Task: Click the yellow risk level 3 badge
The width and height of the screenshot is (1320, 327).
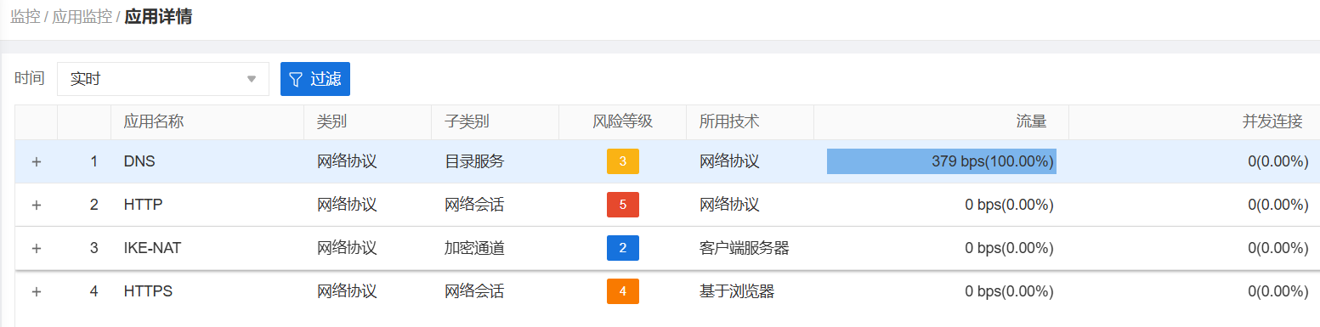Action: point(623,161)
